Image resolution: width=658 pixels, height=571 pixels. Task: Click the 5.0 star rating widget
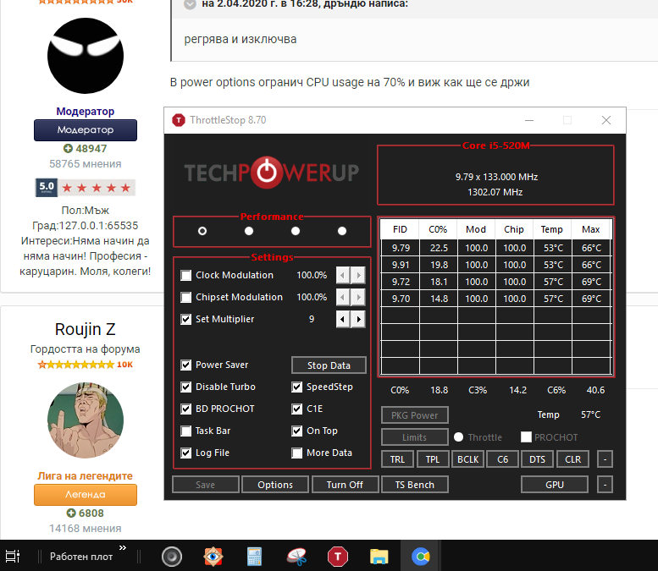86,188
